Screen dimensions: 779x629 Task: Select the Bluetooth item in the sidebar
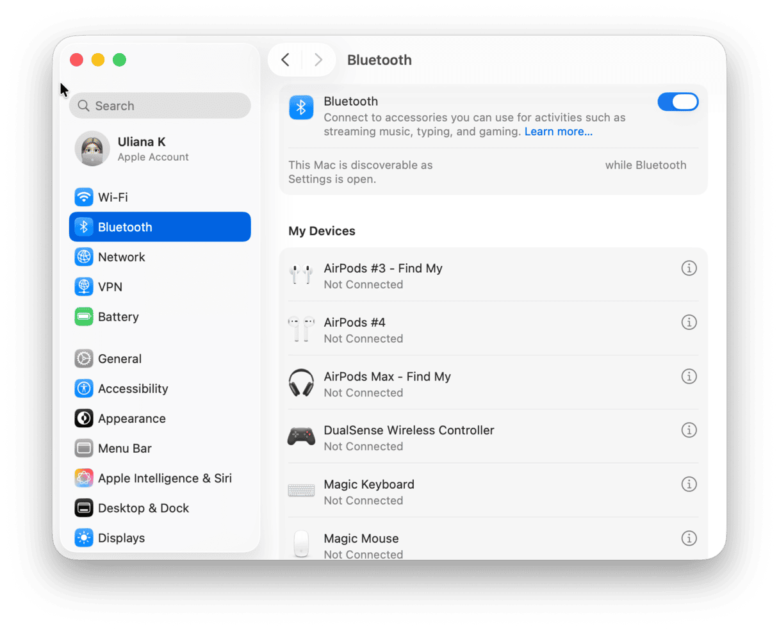(125, 227)
